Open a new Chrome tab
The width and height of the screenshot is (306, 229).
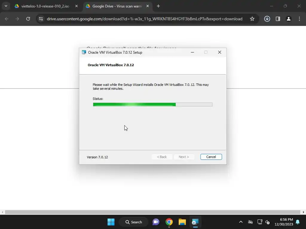point(158,6)
